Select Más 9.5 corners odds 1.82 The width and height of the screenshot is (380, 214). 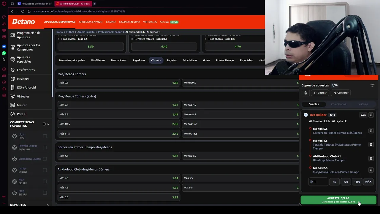pos(119,83)
